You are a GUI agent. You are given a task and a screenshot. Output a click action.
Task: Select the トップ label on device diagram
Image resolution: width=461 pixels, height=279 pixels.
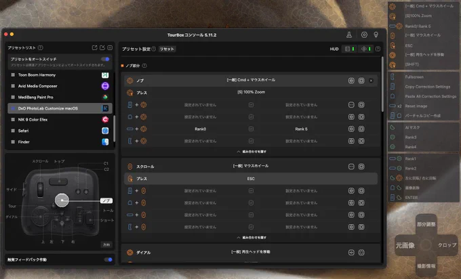point(59,162)
